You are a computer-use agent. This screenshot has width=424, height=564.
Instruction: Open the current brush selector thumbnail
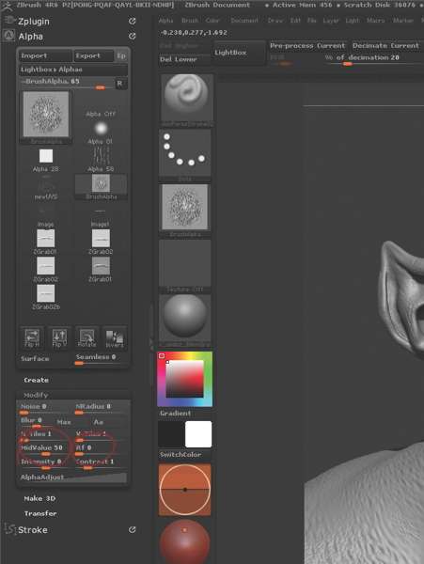pyautogui.click(x=185, y=100)
